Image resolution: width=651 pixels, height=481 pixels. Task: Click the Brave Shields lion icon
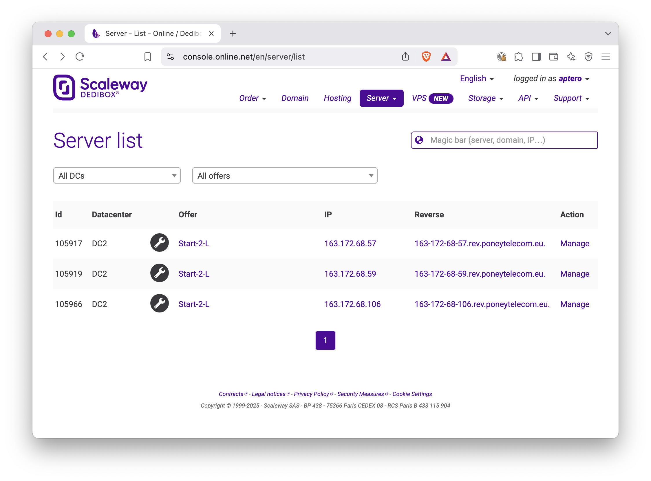(426, 56)
